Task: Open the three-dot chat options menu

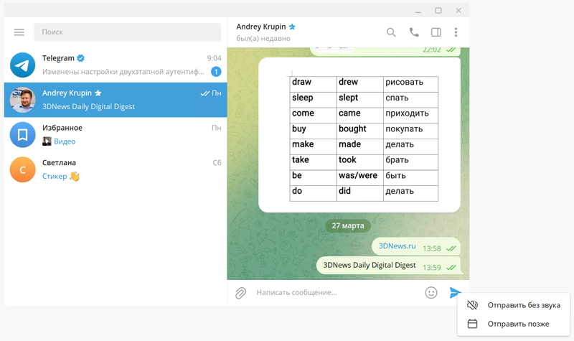Action: pyautogui.click(x=456, y=32)
